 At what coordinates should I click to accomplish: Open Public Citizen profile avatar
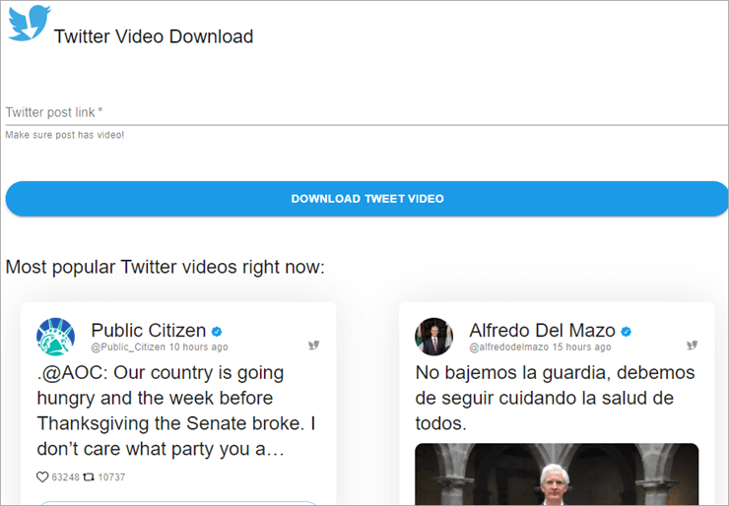(x=55, y=337)
